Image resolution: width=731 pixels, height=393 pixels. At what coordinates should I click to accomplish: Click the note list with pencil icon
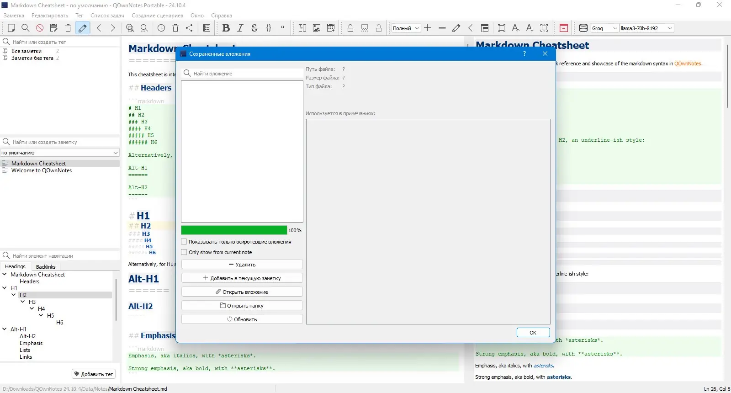tap(54, 28)
